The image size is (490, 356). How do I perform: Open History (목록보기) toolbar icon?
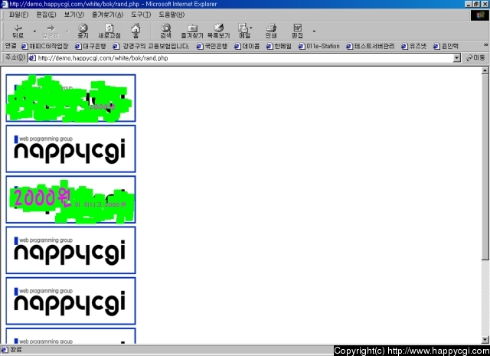click(x=218, y=31)
